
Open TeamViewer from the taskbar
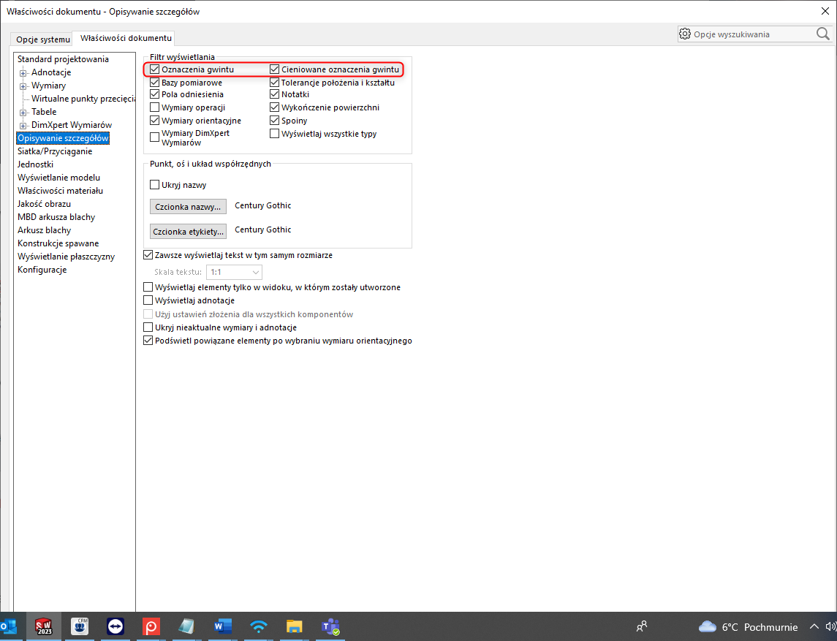pyautogui.click(x=115, y=626)
